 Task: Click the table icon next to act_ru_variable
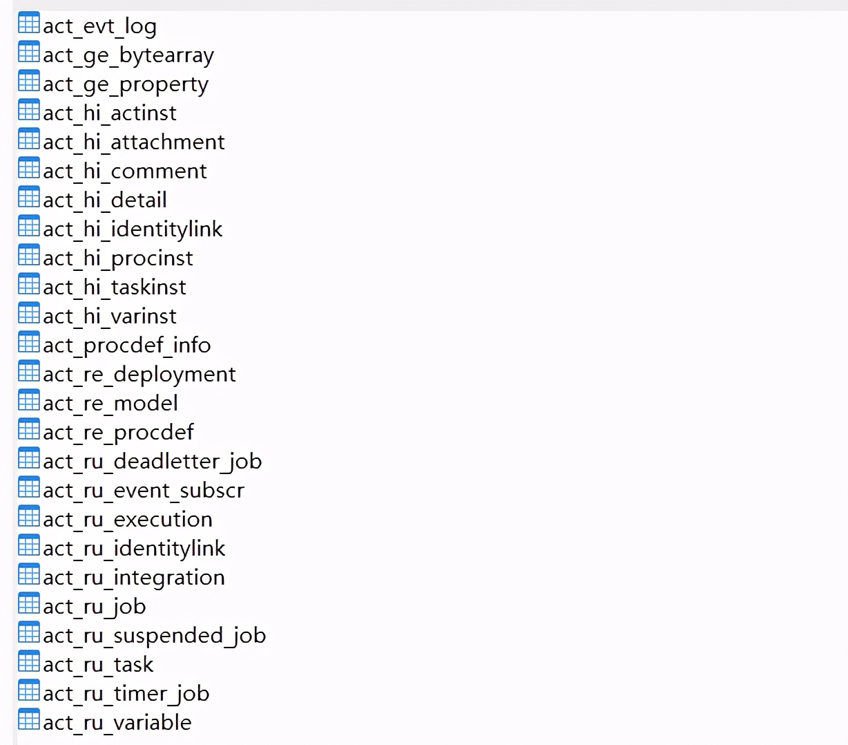(x=29, y=720)
